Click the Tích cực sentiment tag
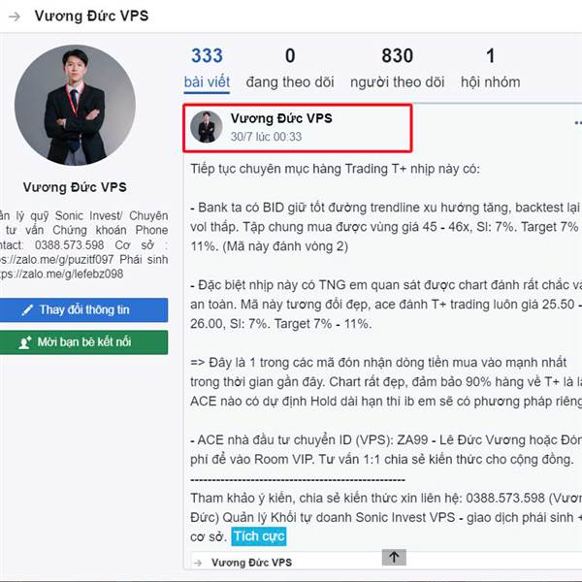This screenshot has height=582, width=582. [x=259, y=536]
